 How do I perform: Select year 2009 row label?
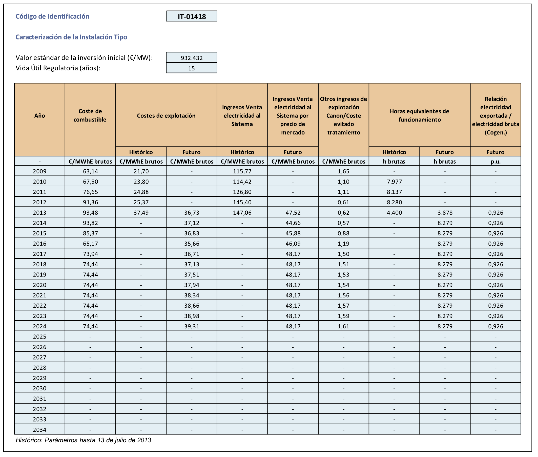[x=40, y=171]
